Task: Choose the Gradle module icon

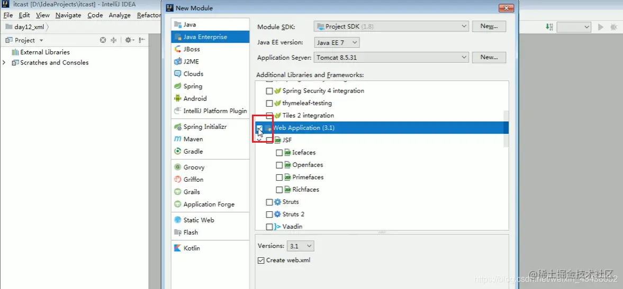Action: click(178, 152)
